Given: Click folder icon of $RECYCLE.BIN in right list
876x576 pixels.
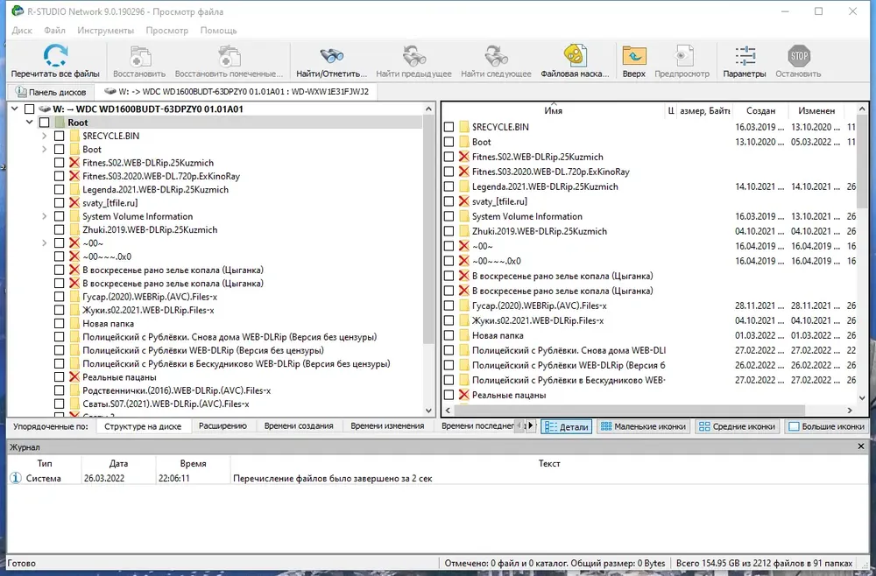Looking at the screenshot, I should tap(463, 127).
